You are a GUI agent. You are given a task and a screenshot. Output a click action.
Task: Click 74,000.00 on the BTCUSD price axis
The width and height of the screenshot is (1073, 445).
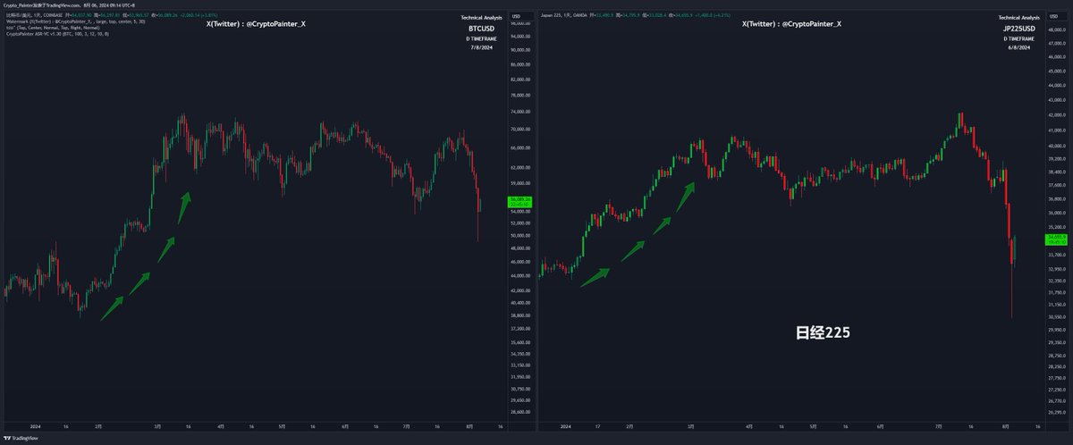[520, 113]
